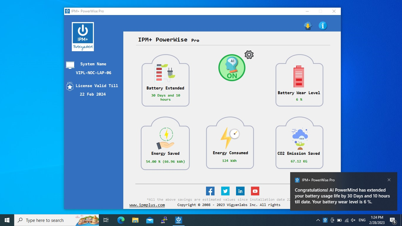Viewport: 402px width, 226px height.
Task: Click the 67.12 KG emission value
Action: click(299, 161)
